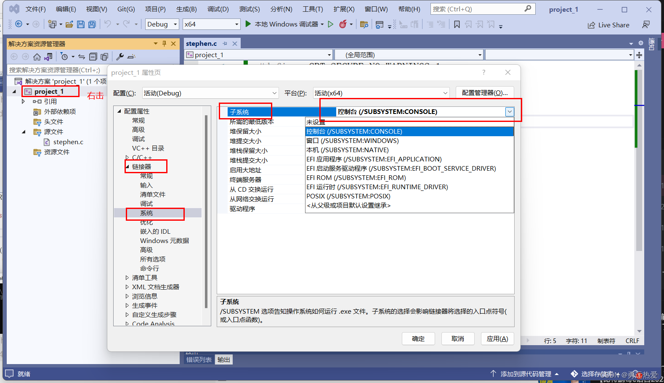Pin the Solution Explorer panel

click(164, 43)
